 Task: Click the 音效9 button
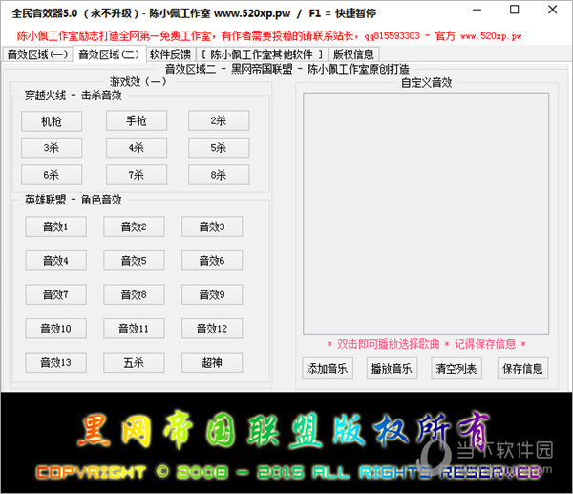tap(212, 294)
